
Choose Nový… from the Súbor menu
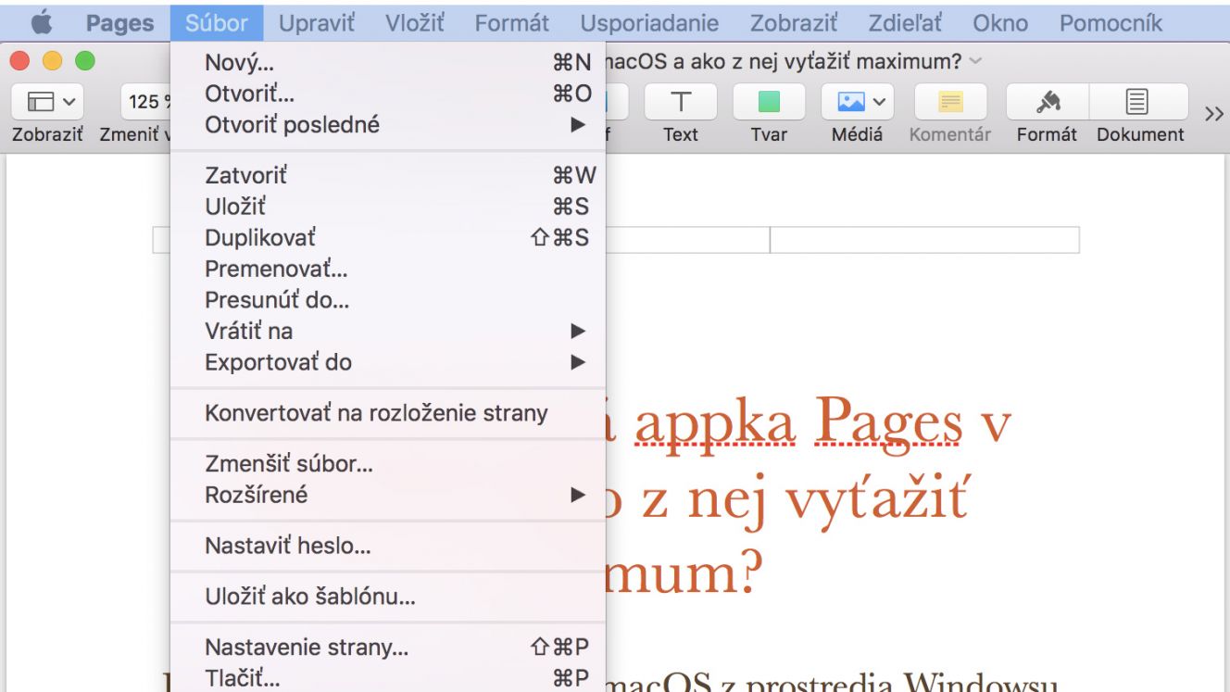click(x=388, y=63)
